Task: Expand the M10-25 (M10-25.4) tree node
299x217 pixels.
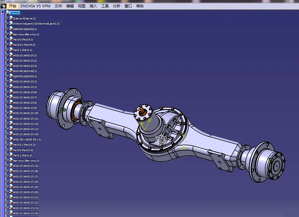Action: coord(6,65)
